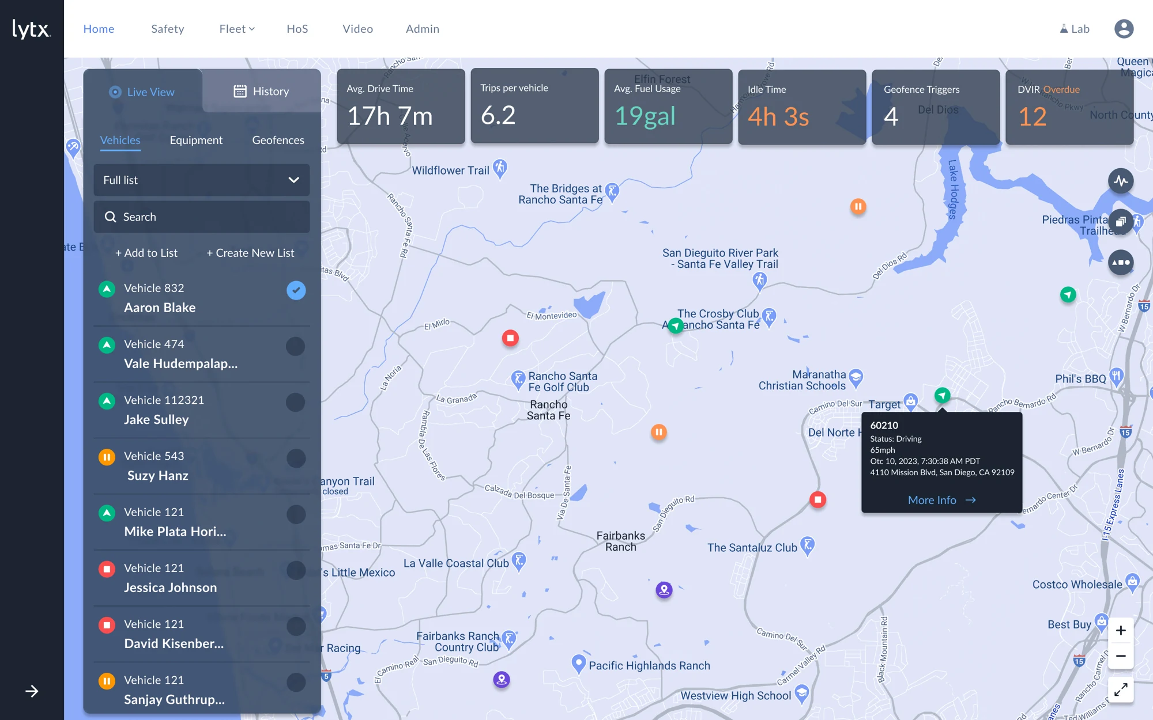1153x720 pixels.
Task: Open the Avg. Drive Time card
Action: coord(401,107)
